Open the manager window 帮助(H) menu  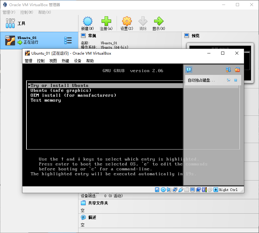[45, 12]
